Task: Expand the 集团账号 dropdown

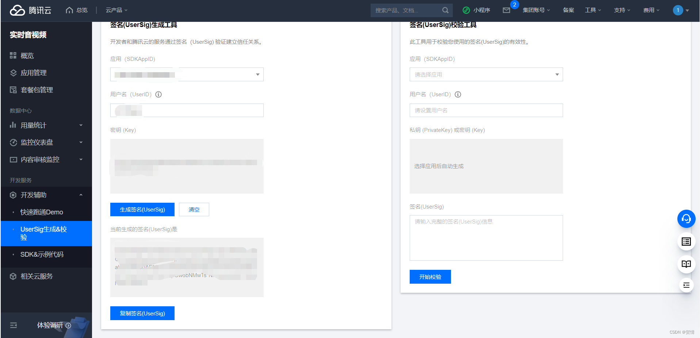Action: [x=536, y=10]
